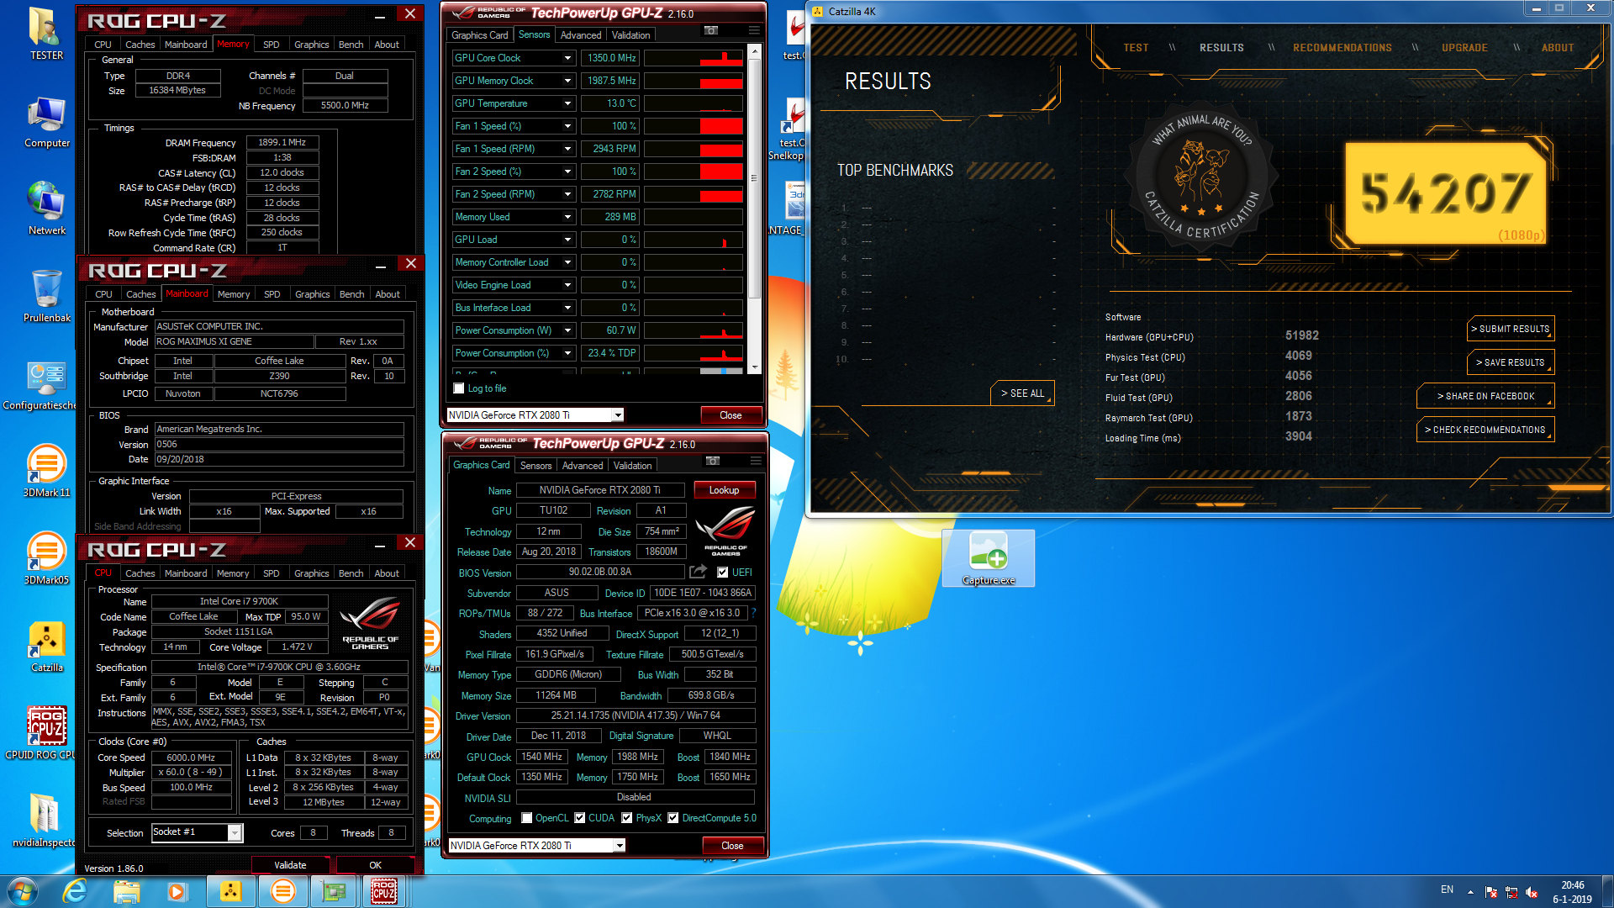Expand the Fan 1 Speed (RPM) dropdown

tap(567, 149)
